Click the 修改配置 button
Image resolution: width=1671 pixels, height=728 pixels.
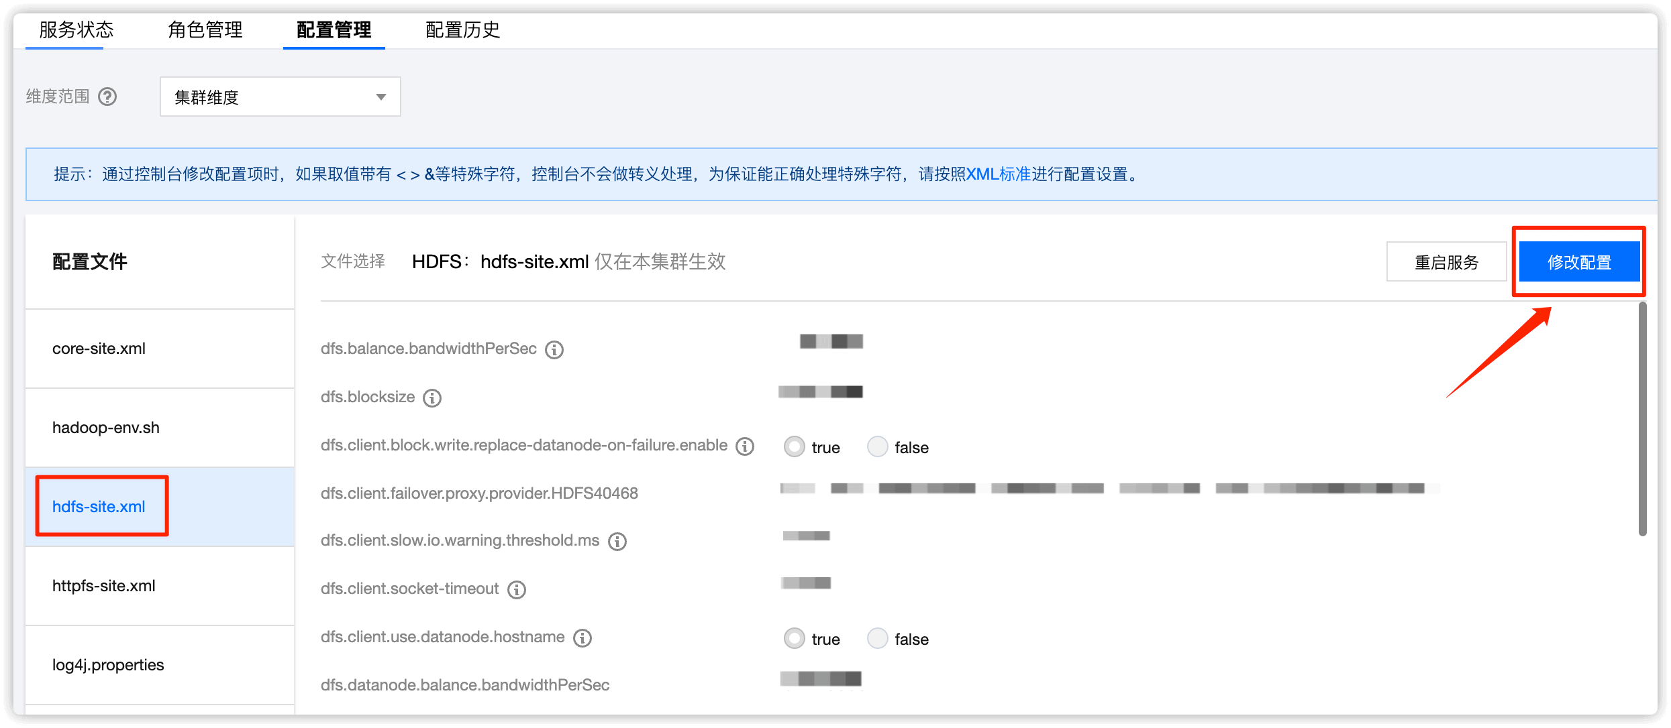(x=1579, y=262)
